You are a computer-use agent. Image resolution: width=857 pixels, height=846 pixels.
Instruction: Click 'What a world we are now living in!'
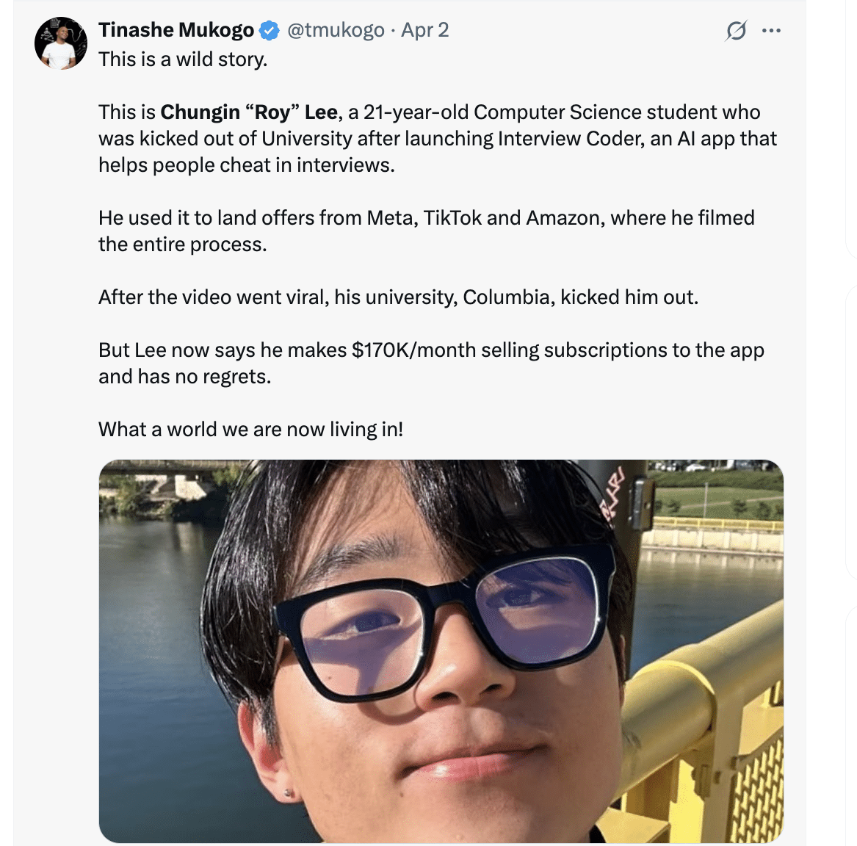pos(251,430)
